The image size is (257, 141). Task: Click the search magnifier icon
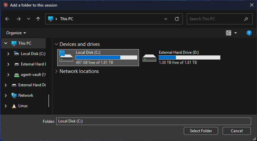246,19
